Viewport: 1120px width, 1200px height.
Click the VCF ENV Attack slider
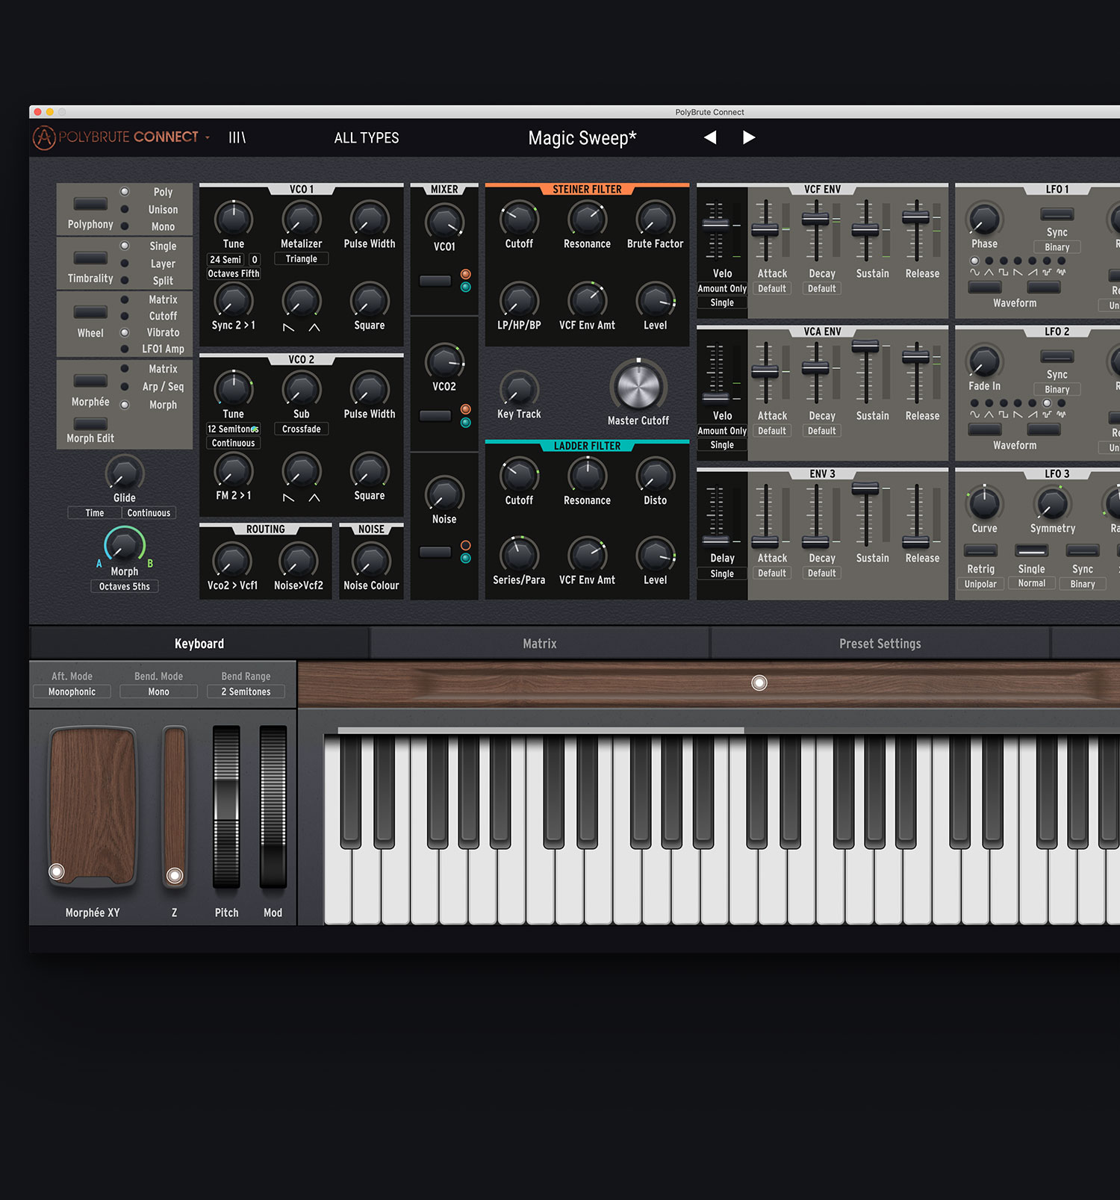765,229
